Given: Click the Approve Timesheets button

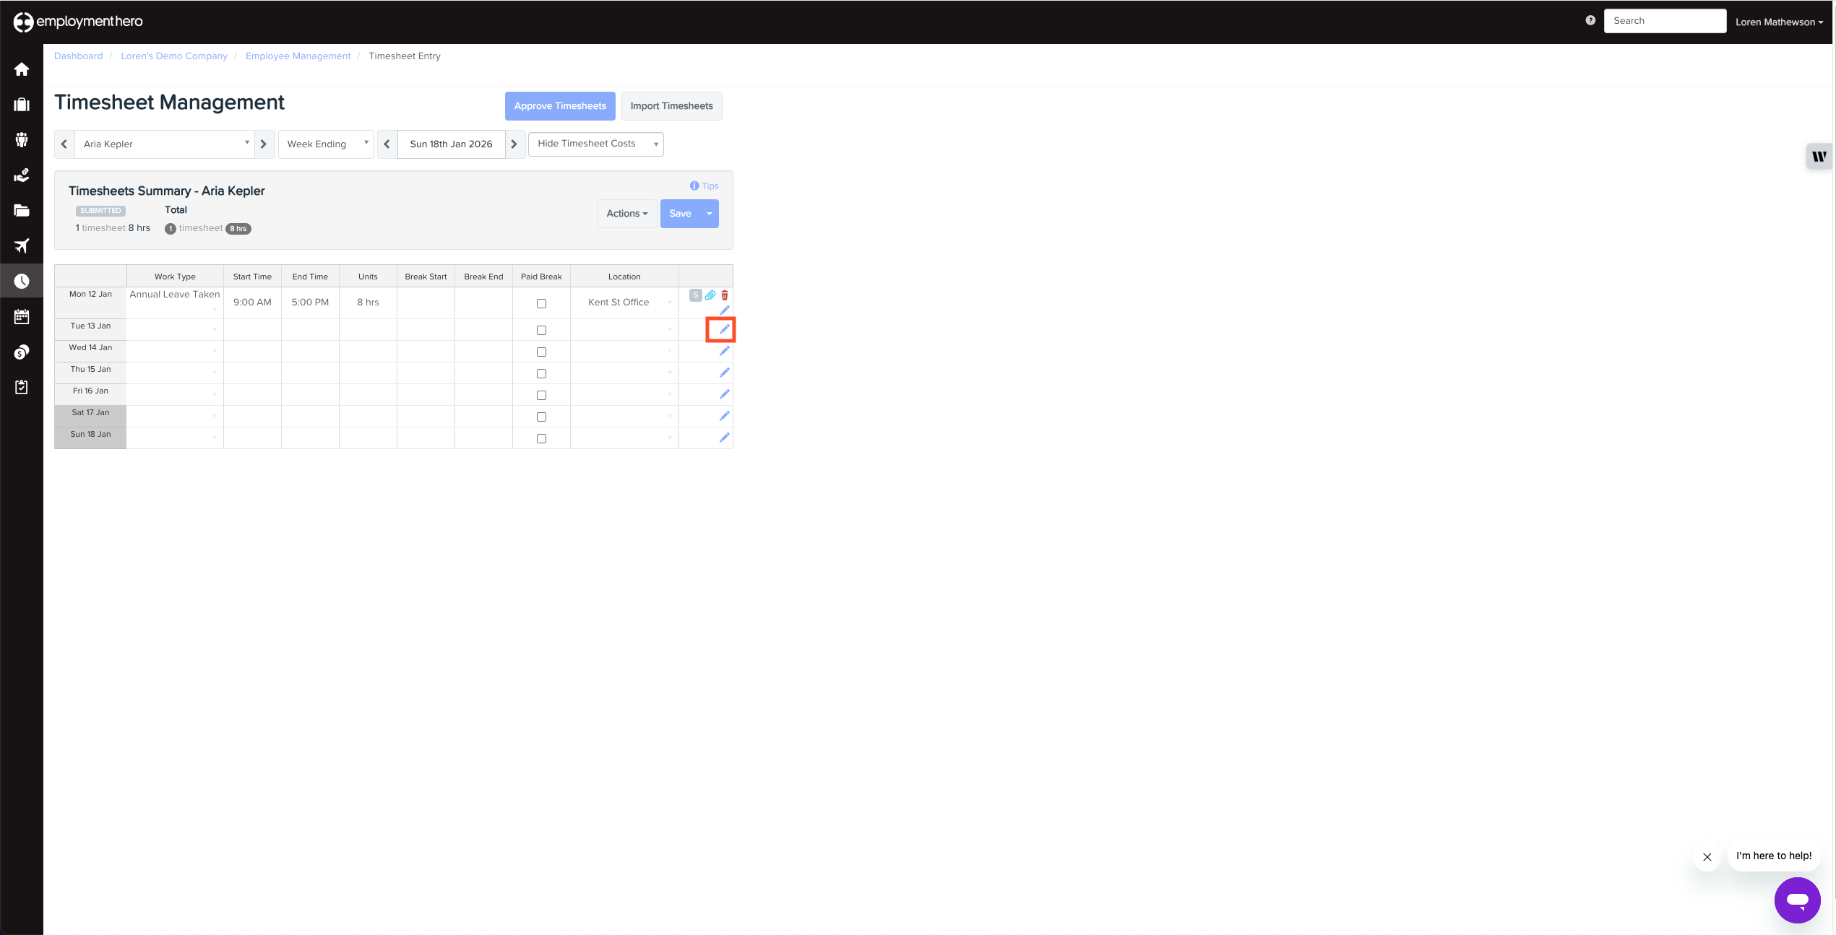Looking at the screenshot, I should click(x=560, y=106).
